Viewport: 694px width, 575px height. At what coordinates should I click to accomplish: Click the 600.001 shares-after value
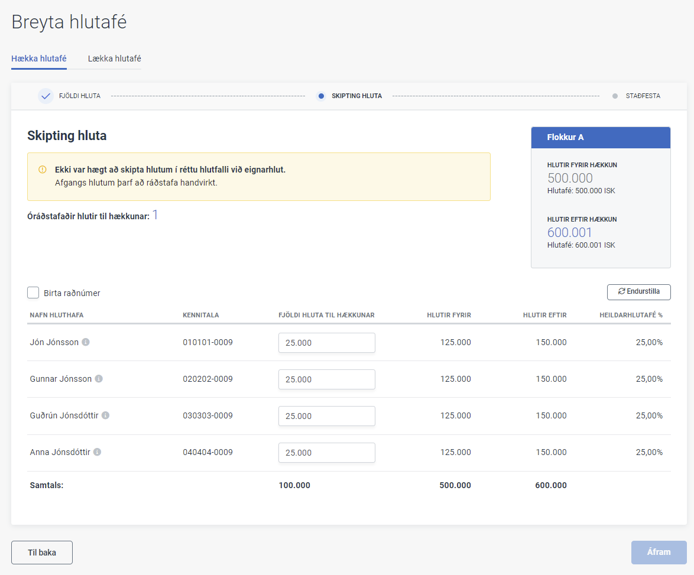point(569,232)
